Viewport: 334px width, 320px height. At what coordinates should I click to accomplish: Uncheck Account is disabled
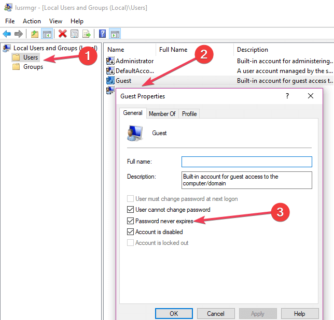coord(130,232)
